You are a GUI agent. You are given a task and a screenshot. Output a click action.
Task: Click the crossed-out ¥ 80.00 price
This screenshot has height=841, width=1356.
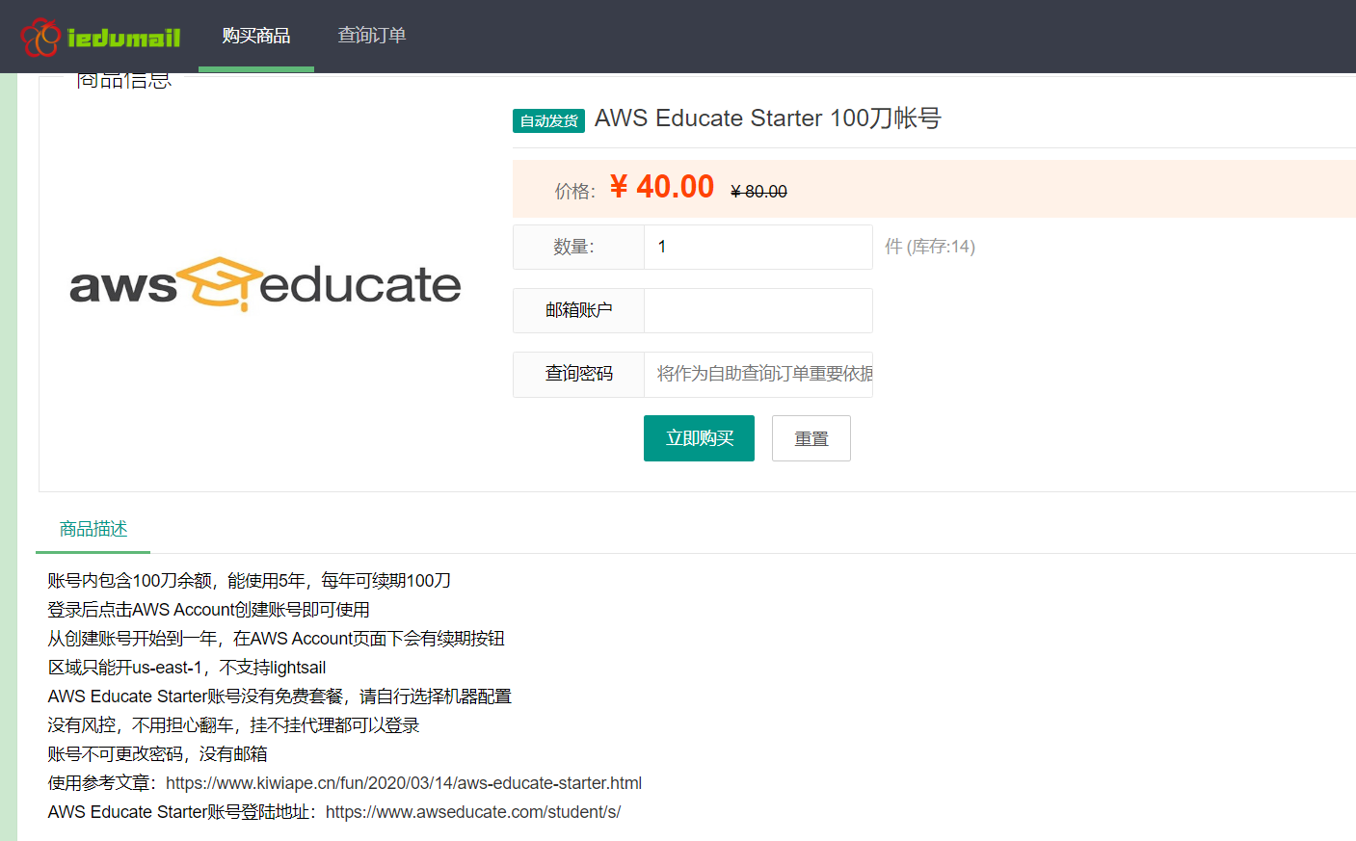[x=759, y=192]
